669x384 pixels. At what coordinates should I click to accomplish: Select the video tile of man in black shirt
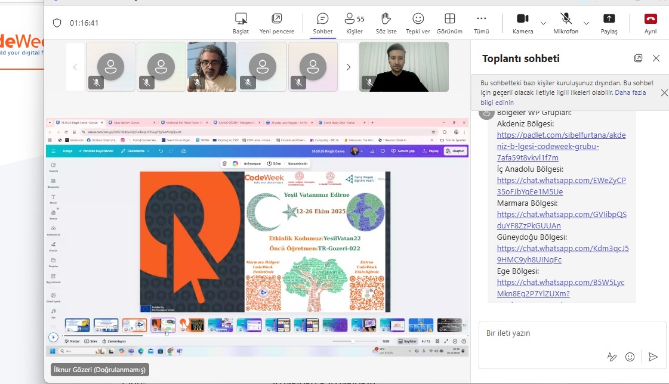tap(404, 67)
